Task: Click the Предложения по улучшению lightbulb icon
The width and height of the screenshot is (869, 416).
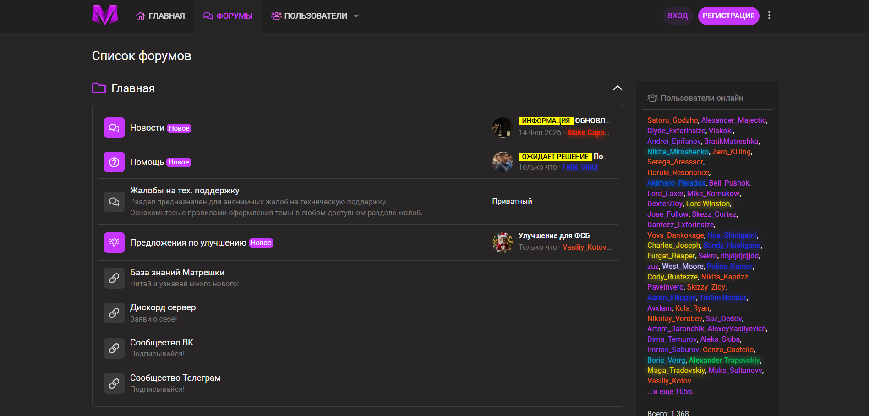Action: tap(114, 242)
